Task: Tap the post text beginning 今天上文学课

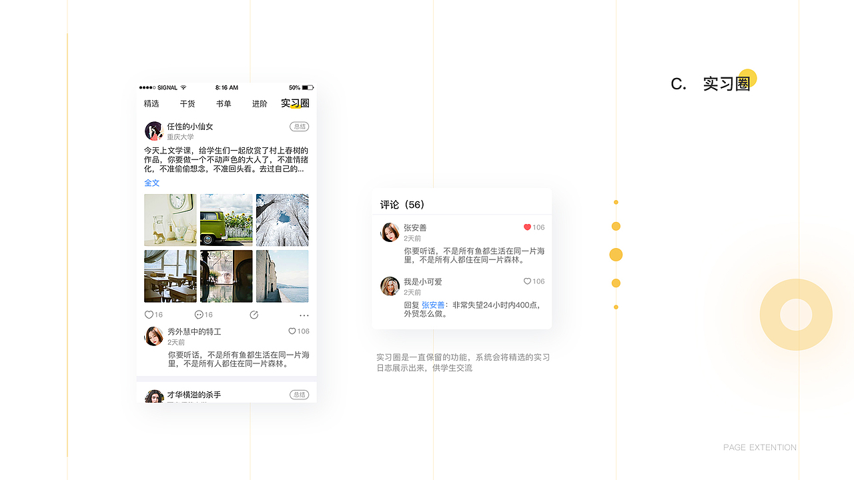Action: point(226,160)
